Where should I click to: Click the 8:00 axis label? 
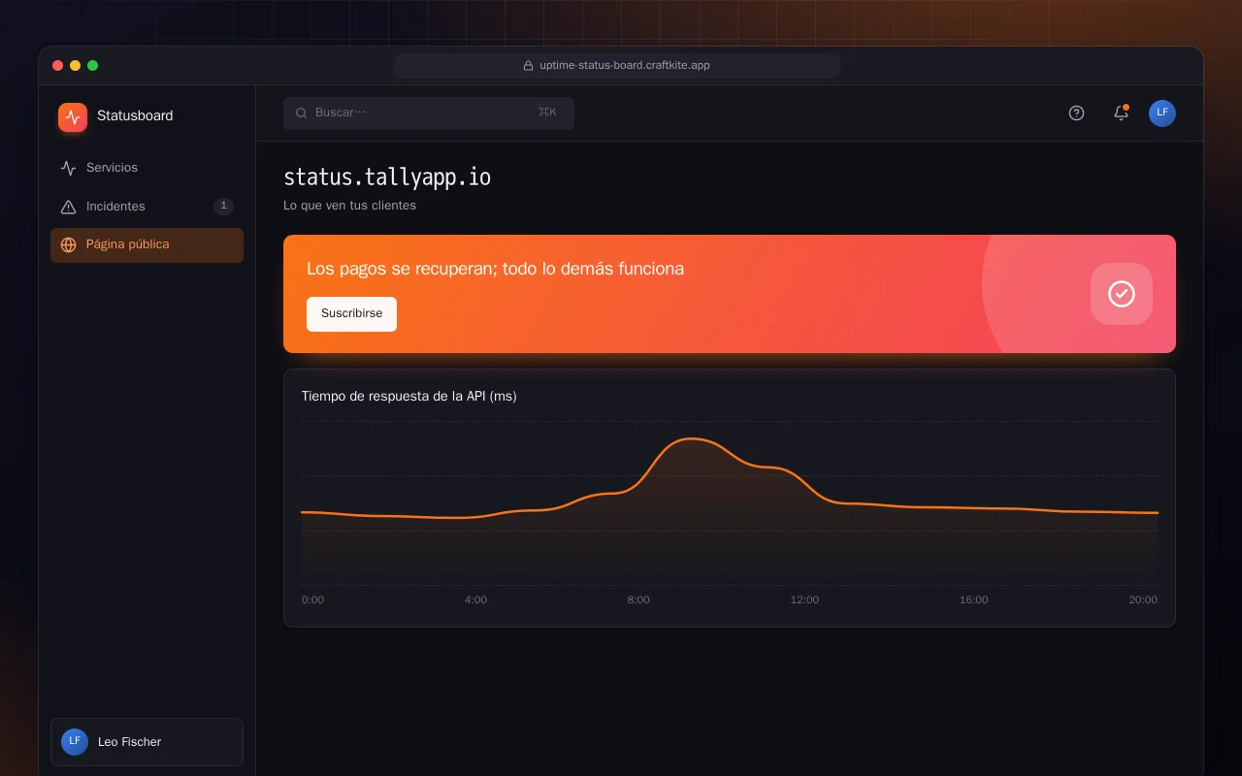coord(638,599)
